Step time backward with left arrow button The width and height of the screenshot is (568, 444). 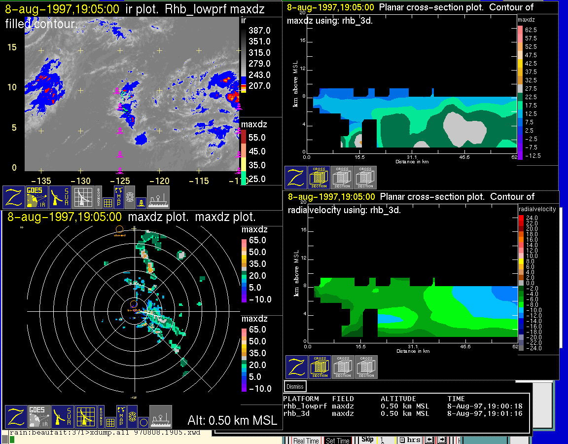(x=430, y=440)
